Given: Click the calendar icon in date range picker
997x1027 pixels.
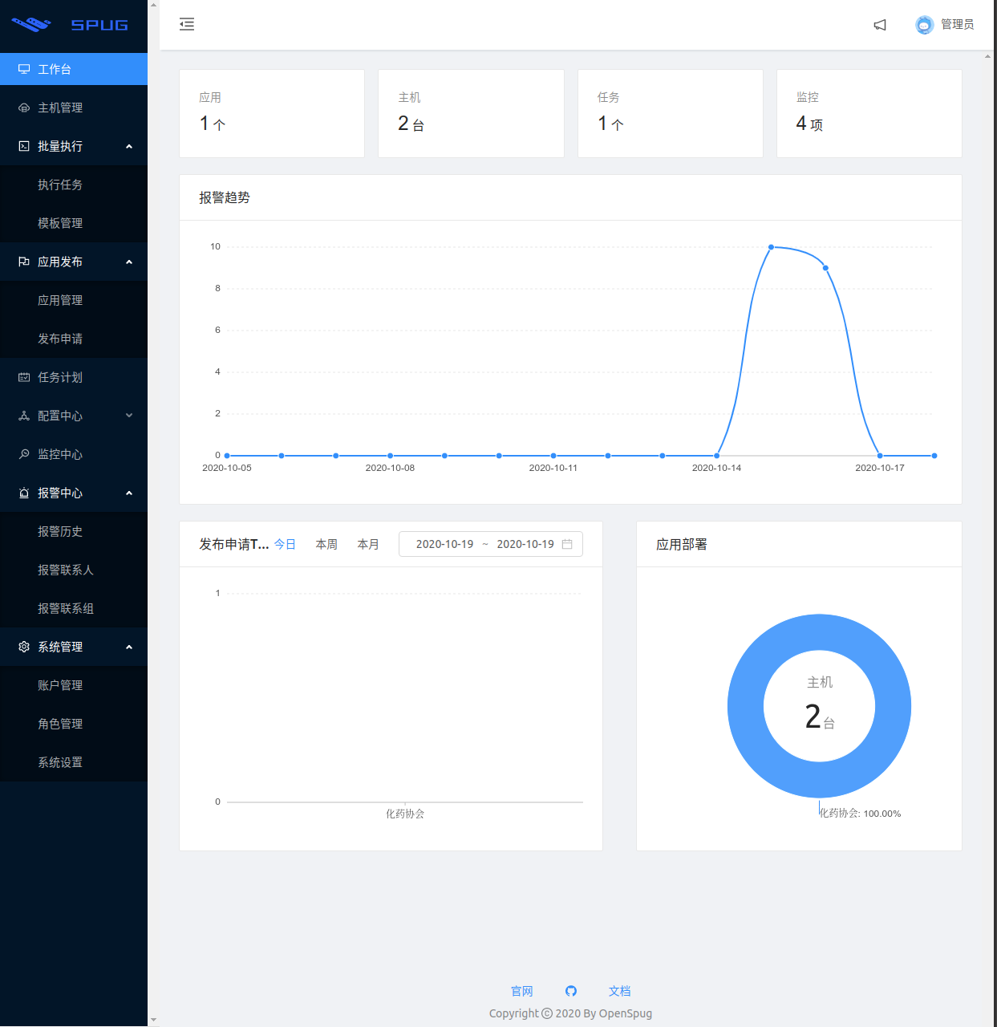Looking at the screenshot, I should [567, 544].
